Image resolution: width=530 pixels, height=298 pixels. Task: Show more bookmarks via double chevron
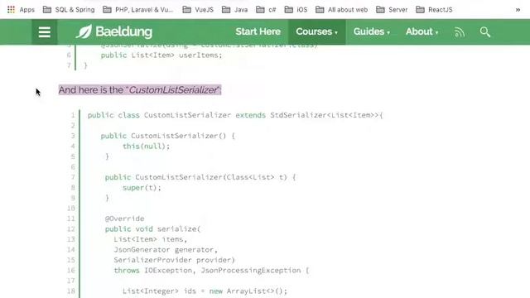coord(518,10)
